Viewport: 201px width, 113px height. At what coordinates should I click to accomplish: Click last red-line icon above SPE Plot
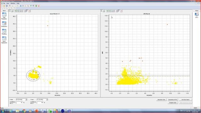121,11
